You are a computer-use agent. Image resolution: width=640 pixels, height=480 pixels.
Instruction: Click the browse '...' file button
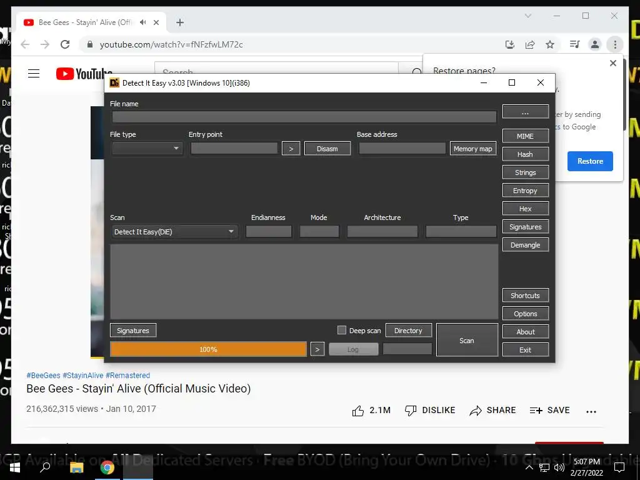525,112
